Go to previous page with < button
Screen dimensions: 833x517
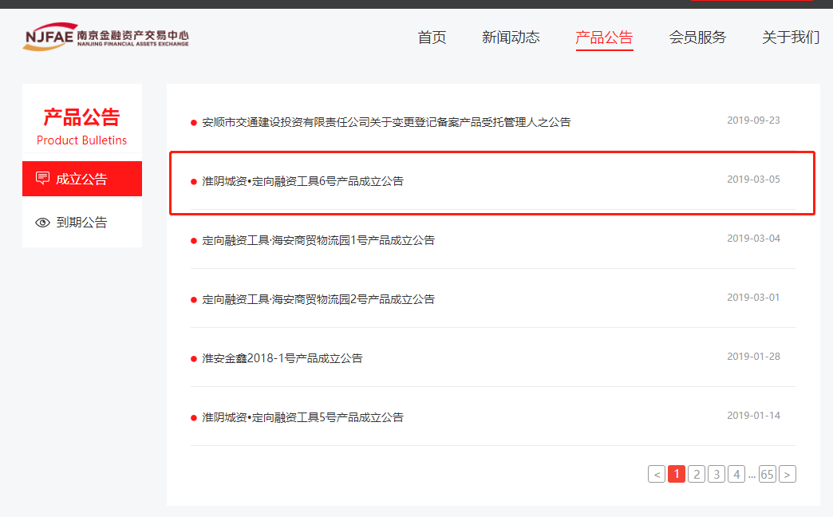[x=657, y=474]
